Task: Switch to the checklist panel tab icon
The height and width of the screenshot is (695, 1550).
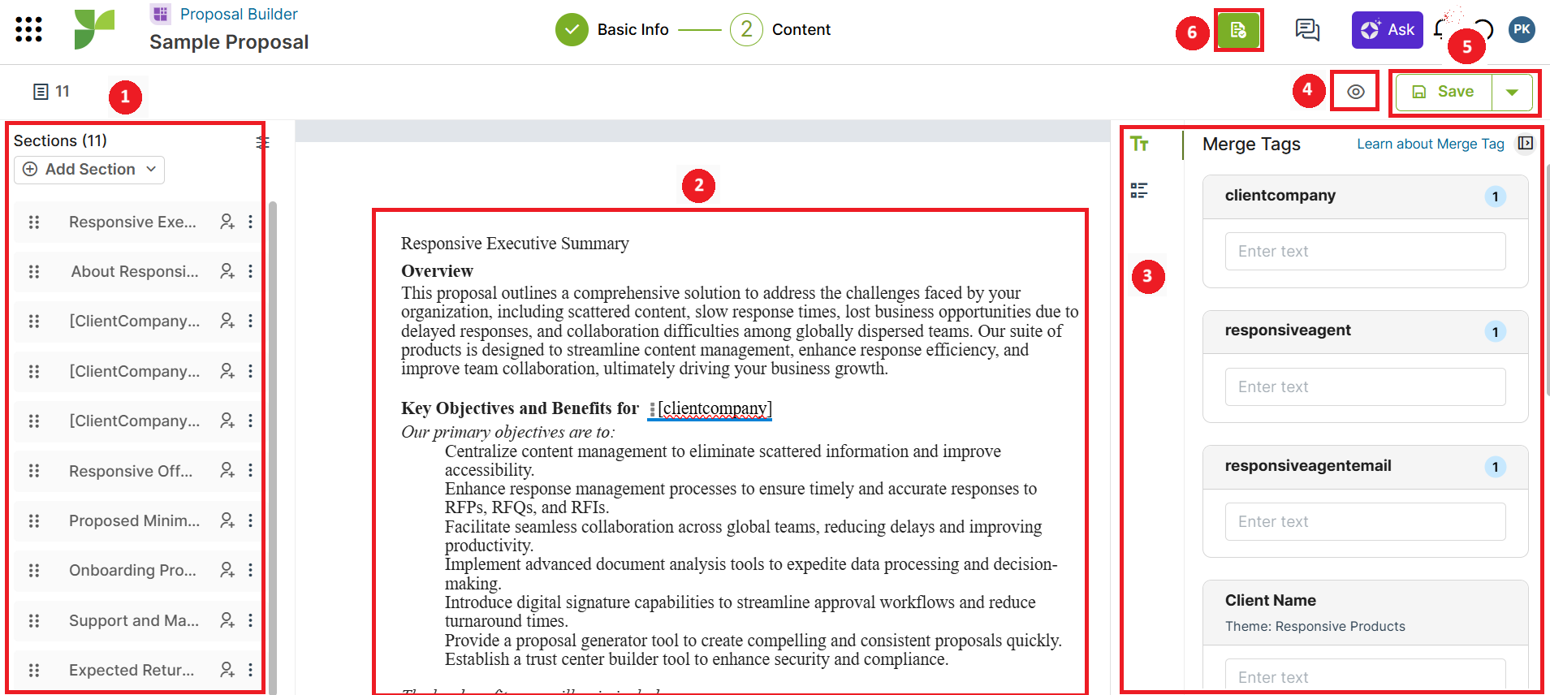Action: 1139,191
